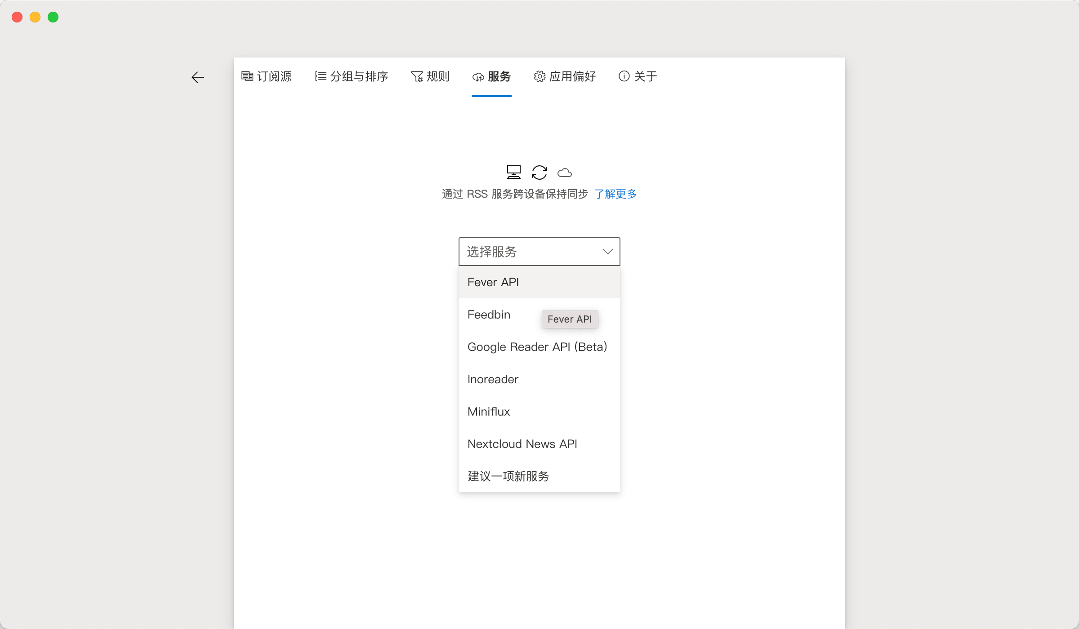
Task: Open the 订阅源 sources tab
Action: (267, 76)
